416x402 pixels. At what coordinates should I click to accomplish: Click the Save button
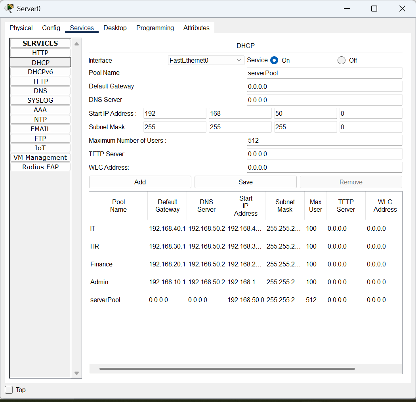[245, 182]
